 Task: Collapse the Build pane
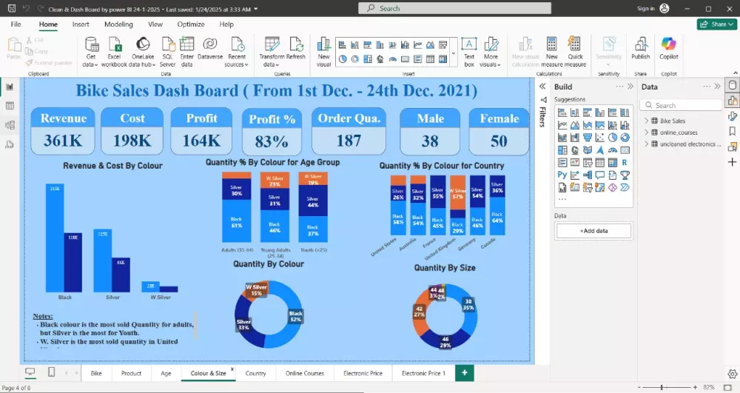[x=630, y=87]
